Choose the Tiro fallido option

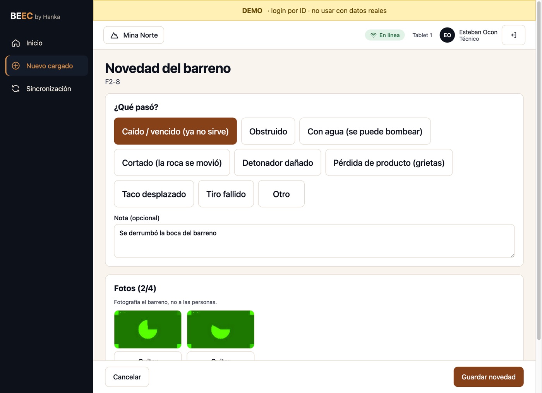226,194
